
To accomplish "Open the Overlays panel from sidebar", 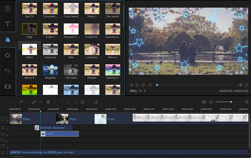I will [8, 55].
